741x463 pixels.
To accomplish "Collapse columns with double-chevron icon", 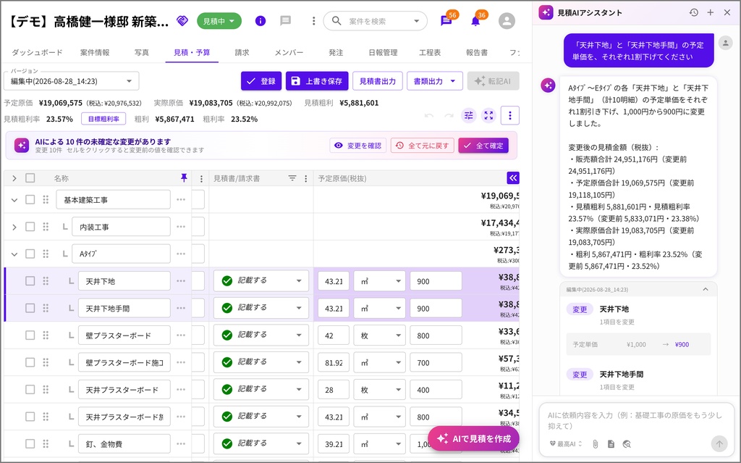I will [513, 178].
